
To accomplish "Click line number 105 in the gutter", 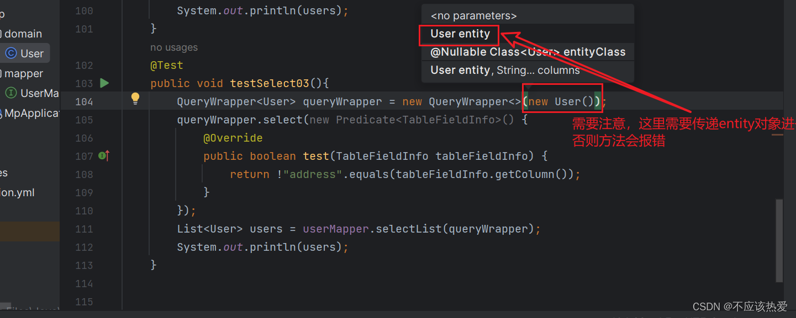I will pyautogui.click(x=84, y=120).
